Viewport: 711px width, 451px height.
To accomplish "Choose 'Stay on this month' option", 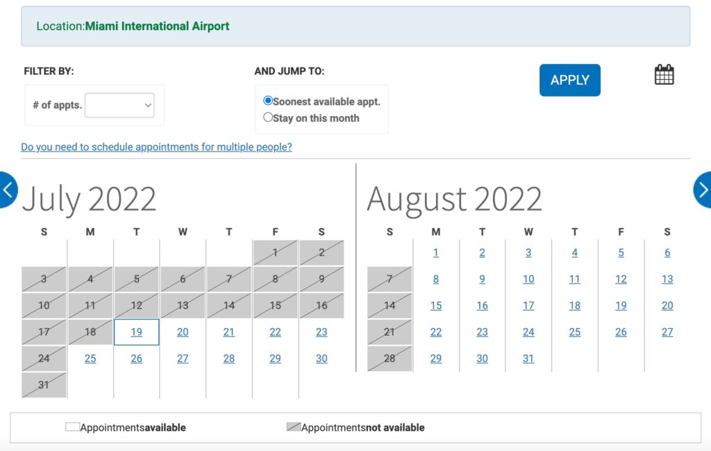I will pyautogui.click(x=268, y=117).
